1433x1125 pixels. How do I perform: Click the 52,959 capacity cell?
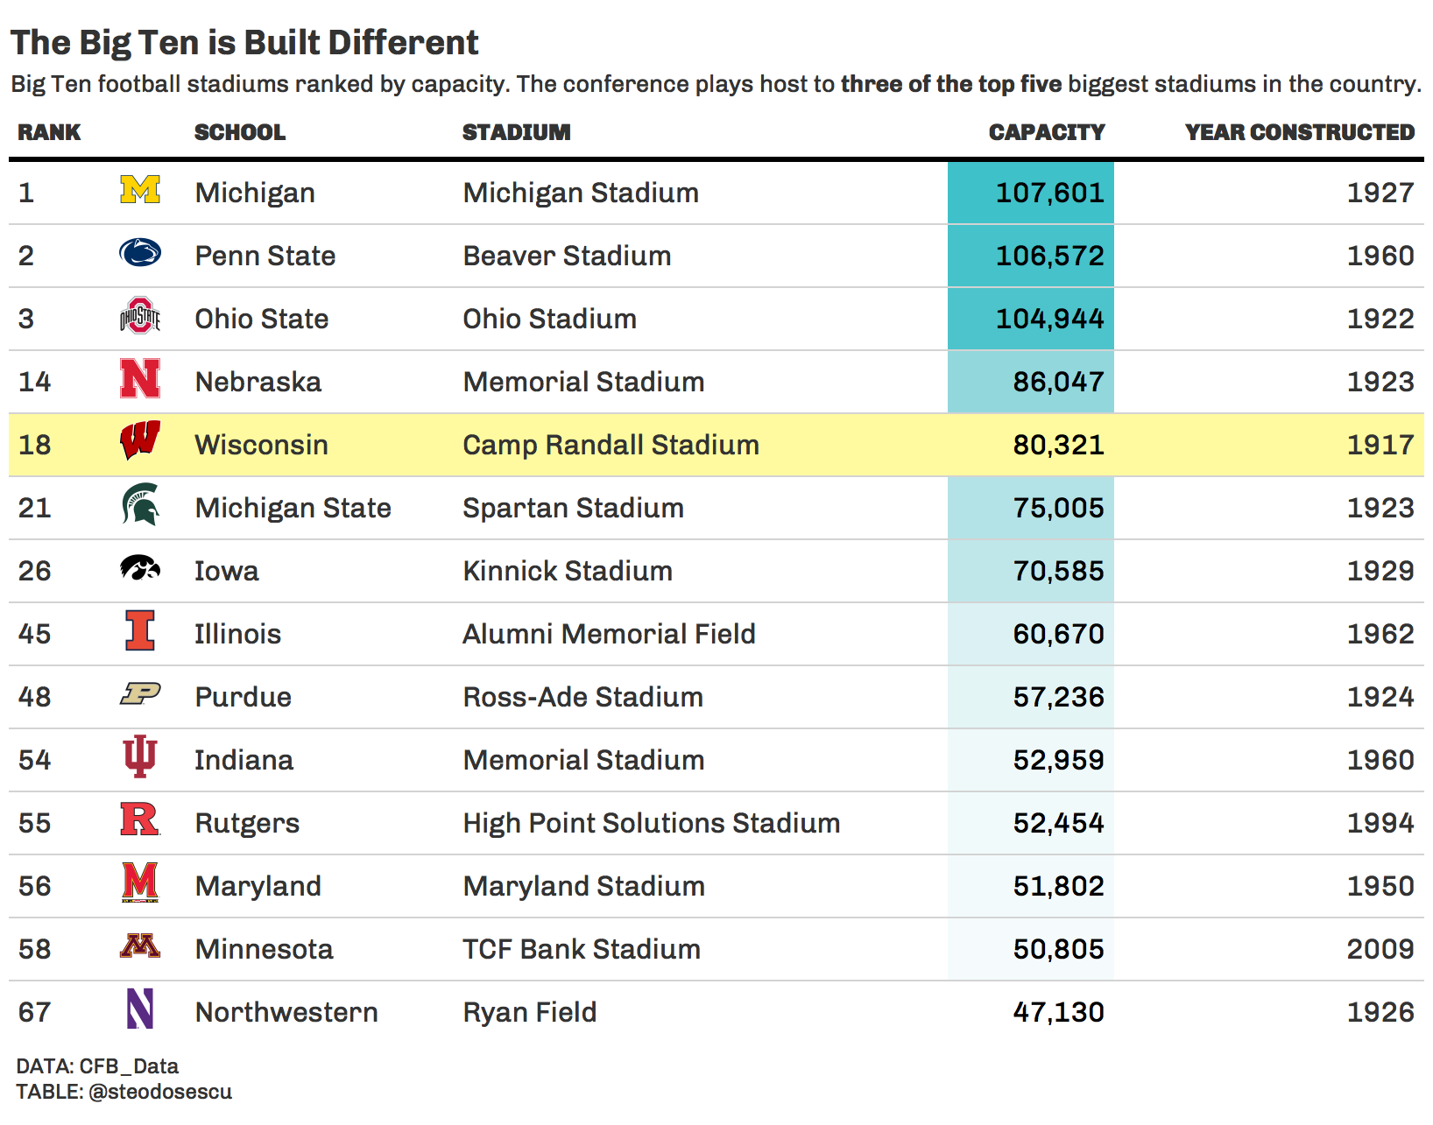click(x=1031, y=760)
